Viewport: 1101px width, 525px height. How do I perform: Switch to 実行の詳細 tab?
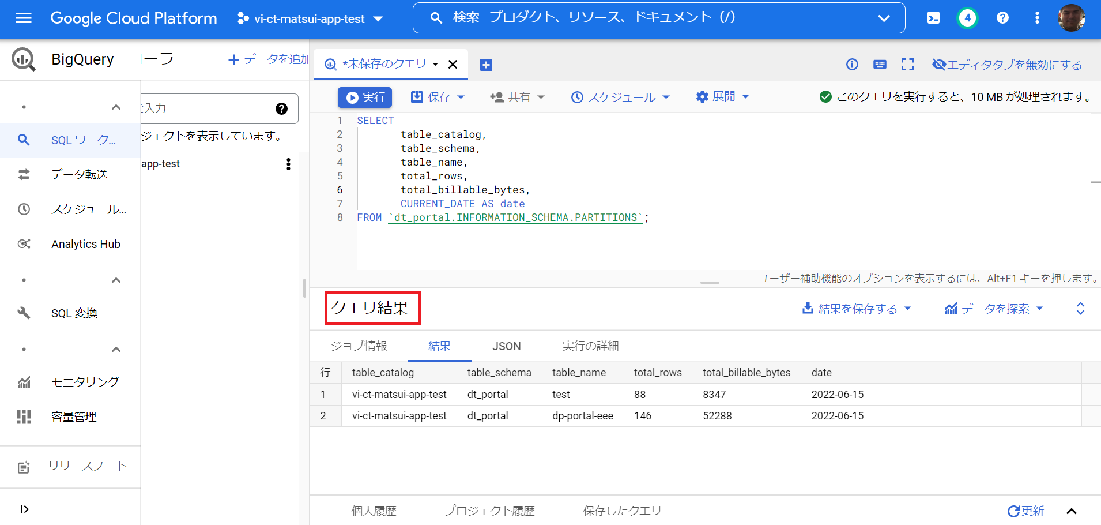[590, 346]
